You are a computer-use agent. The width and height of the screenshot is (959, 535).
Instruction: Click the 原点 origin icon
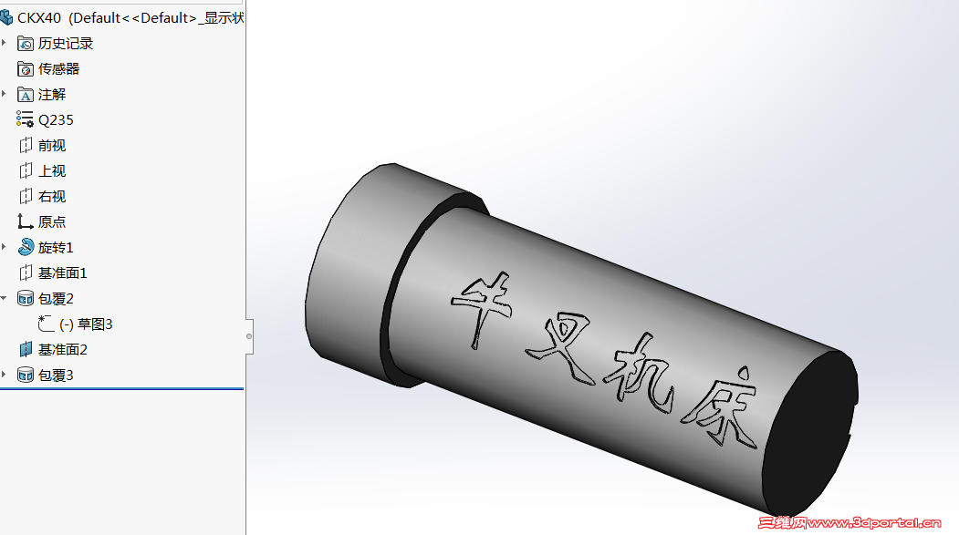(25, 221)
